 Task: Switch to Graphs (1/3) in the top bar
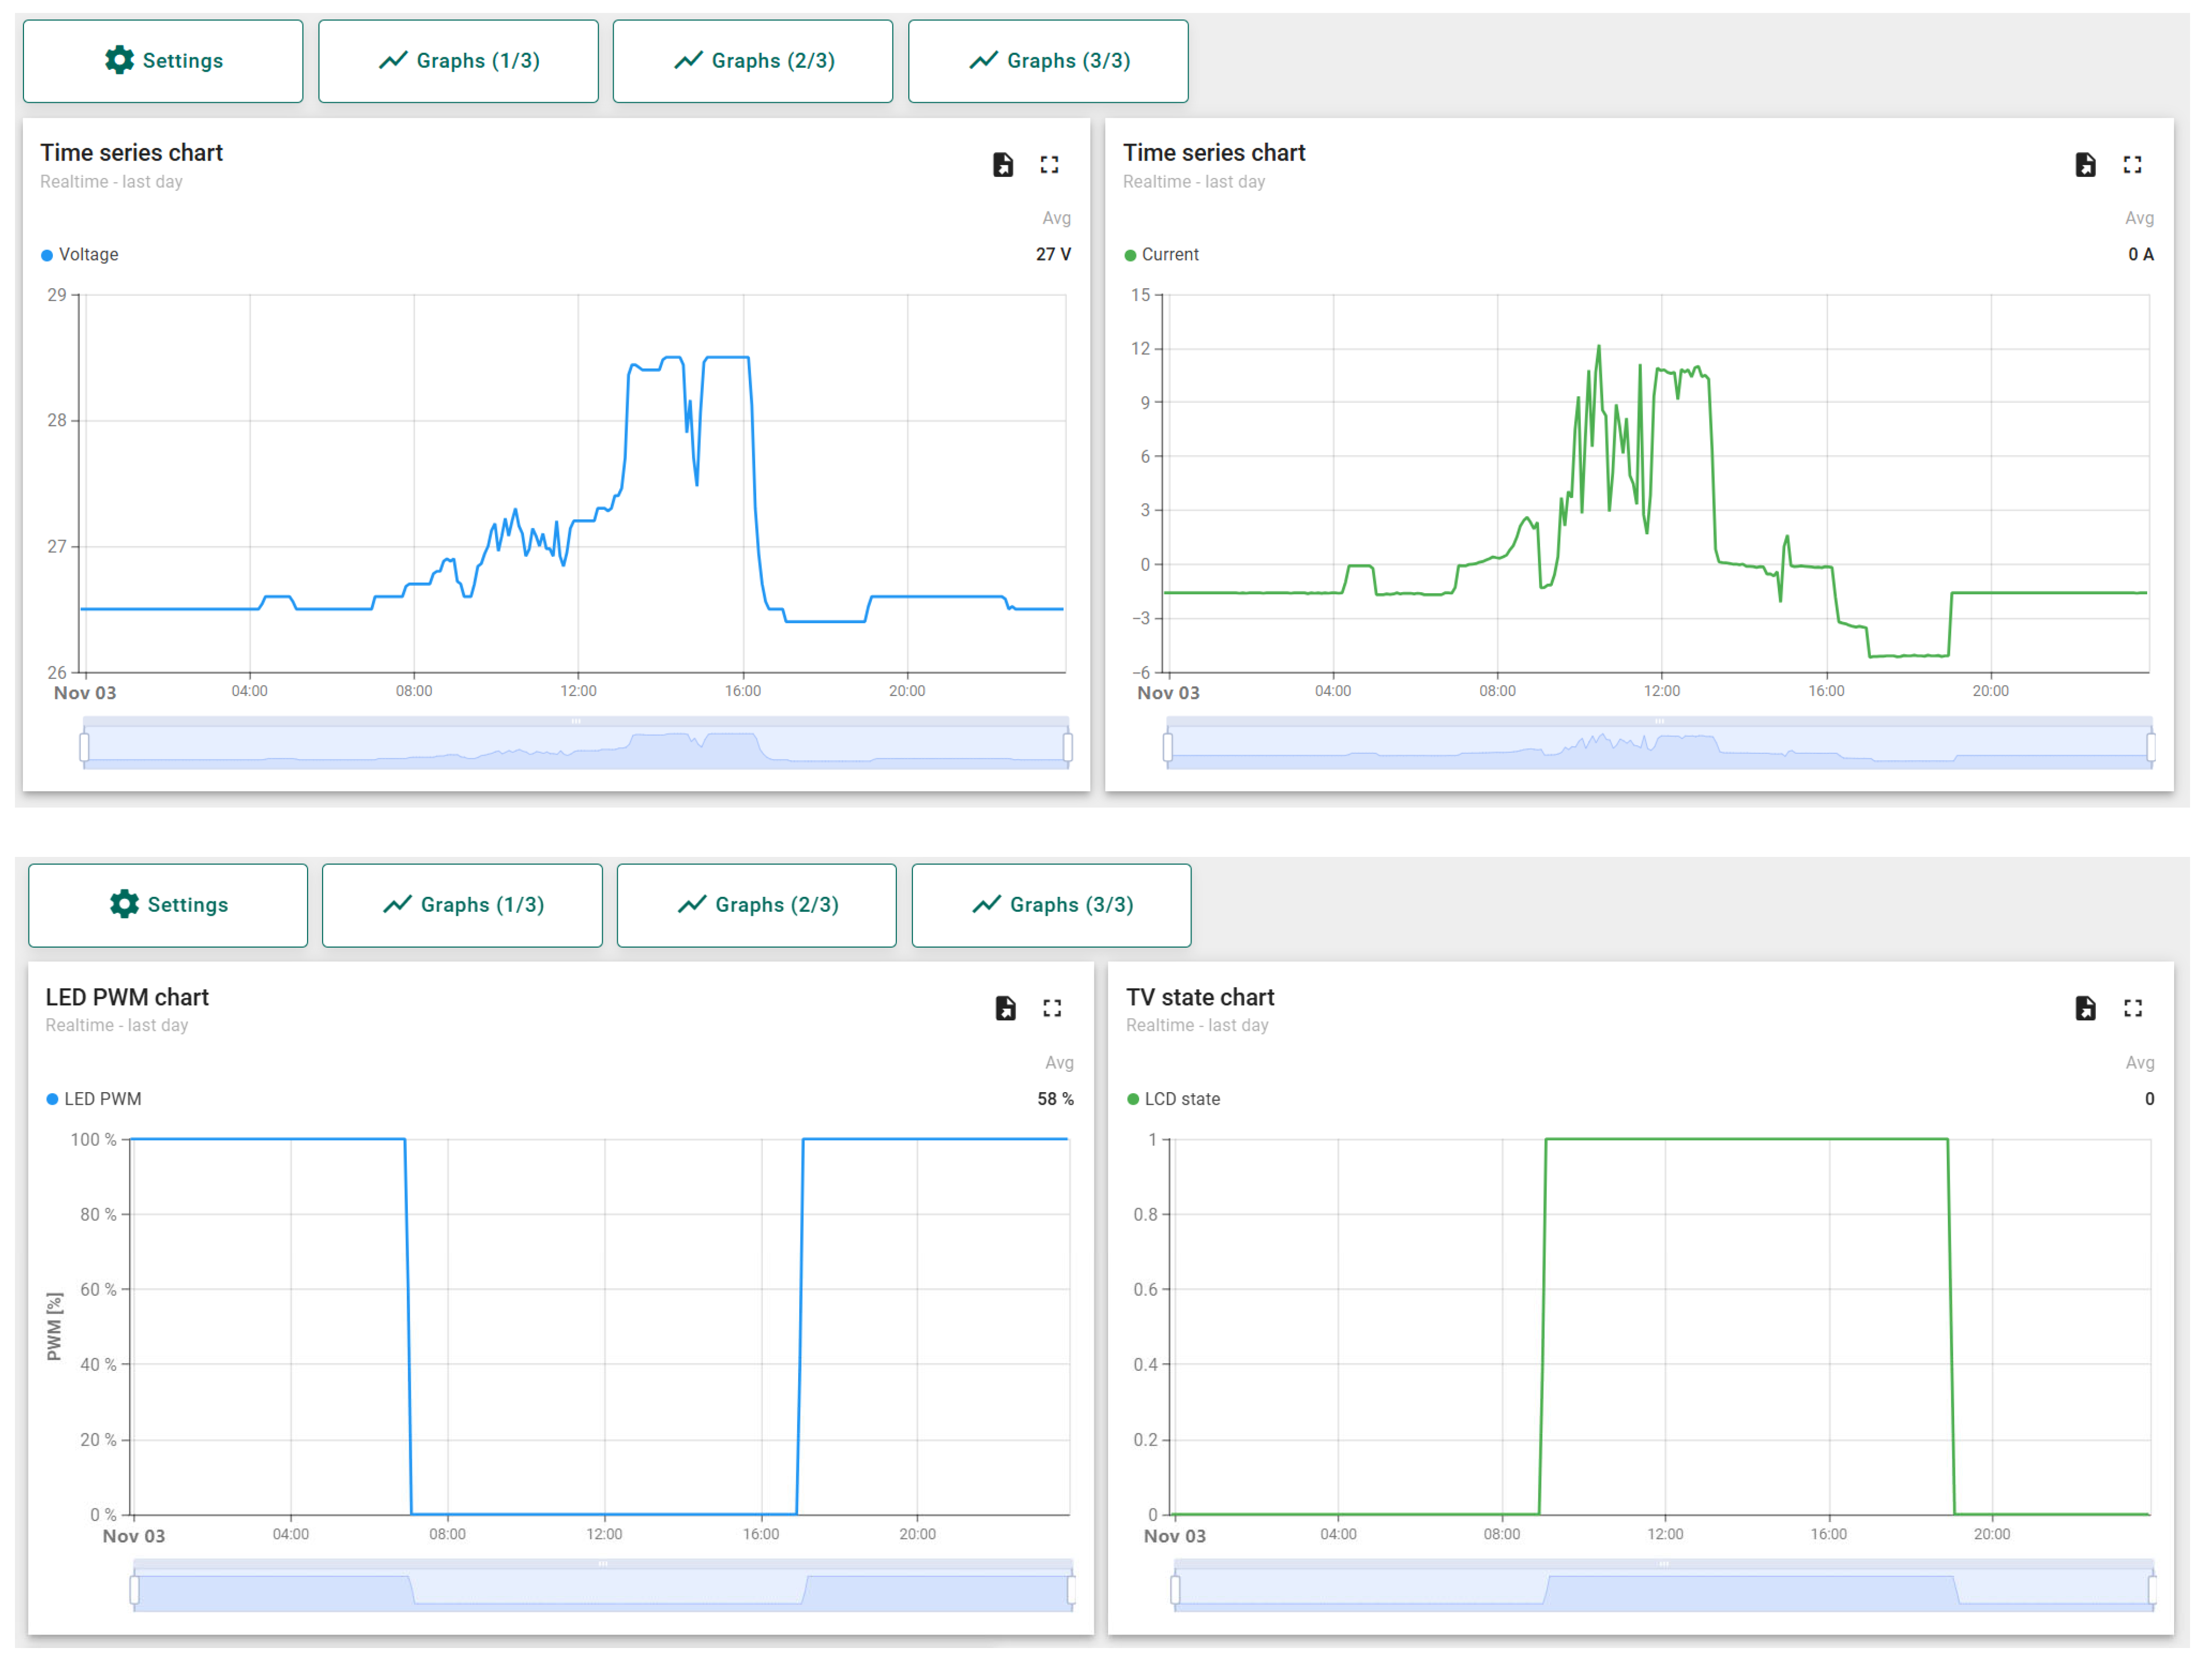pyautogui.click(x=458, y=61)
